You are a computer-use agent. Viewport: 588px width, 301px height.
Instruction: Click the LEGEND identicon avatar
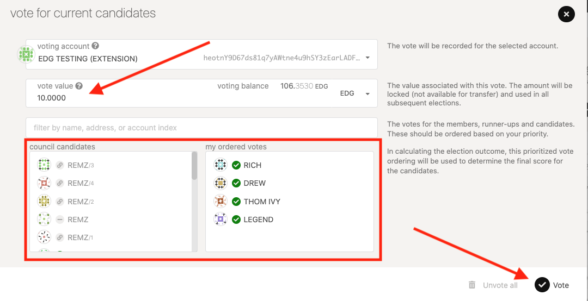[220, 220]
